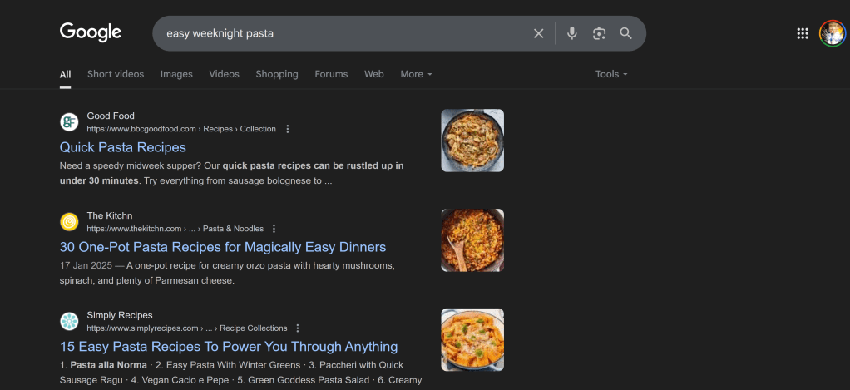Open the Quick Pasta Recipes link

123,147
